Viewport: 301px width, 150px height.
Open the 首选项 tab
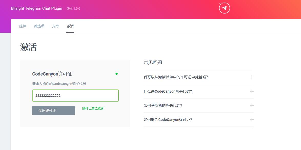click(x=39, y=26)
